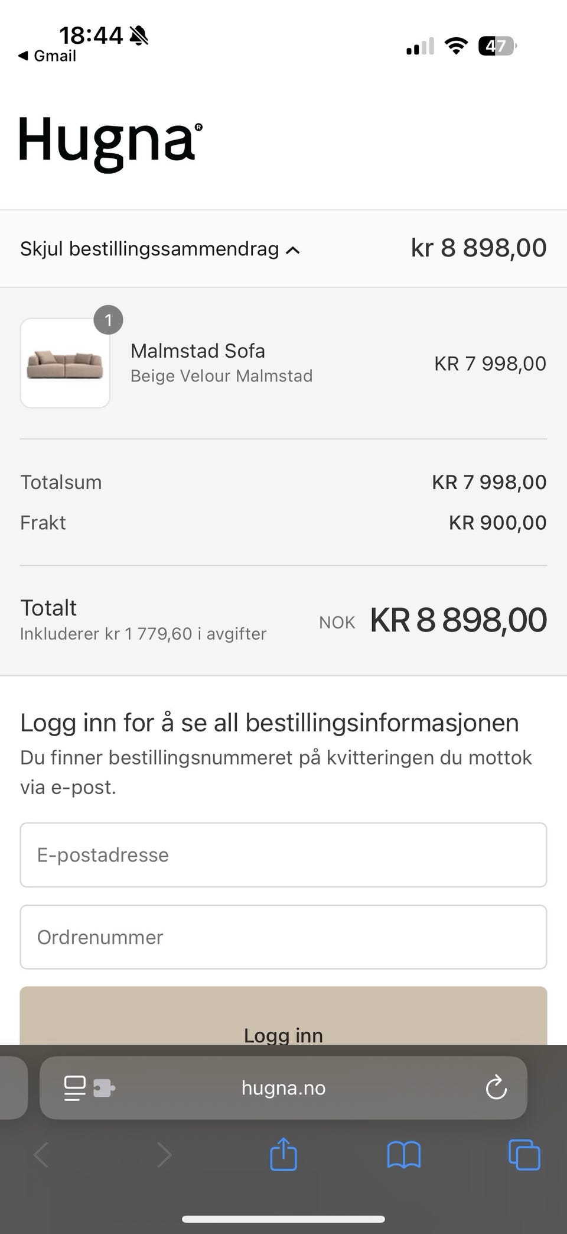Tap the iOS home indicator bar
This screenshot has width=567, height=1234.
pos(283,1219)
